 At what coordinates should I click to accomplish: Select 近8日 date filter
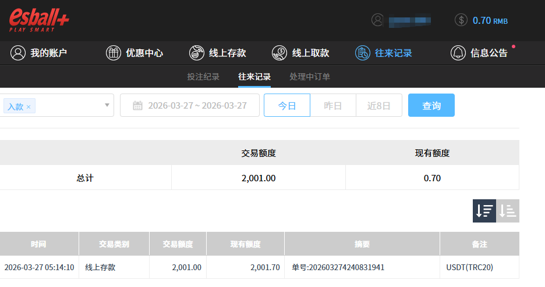pyautogui.click(x=378, y=105)
